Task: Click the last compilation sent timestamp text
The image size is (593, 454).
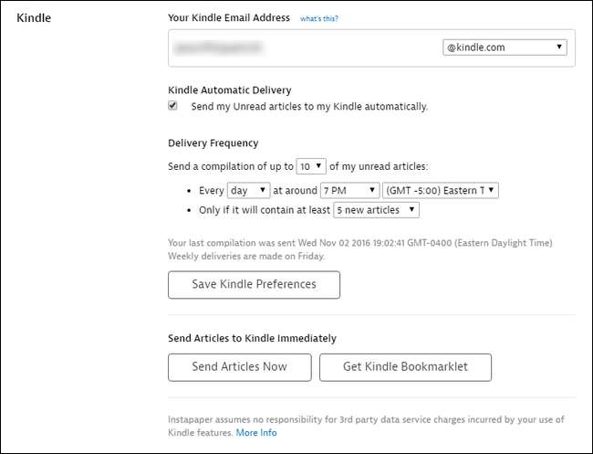Action: (x=359, y=243)
